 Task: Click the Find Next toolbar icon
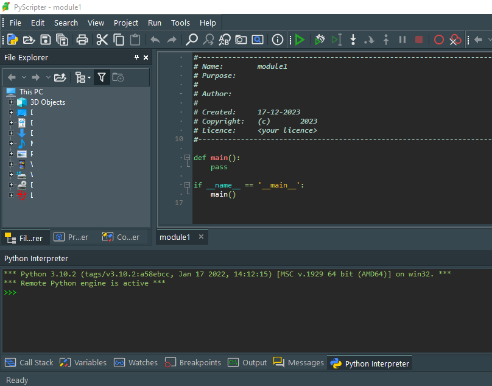[208, 40]
